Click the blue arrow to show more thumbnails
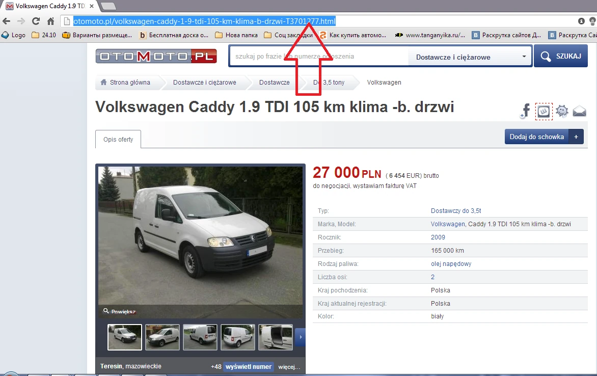Screen dimensions: 597x376 point(300,337)
